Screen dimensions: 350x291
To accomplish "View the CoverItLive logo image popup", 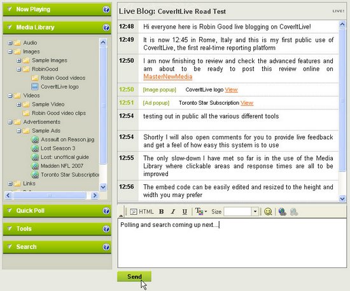I will 231,90.
